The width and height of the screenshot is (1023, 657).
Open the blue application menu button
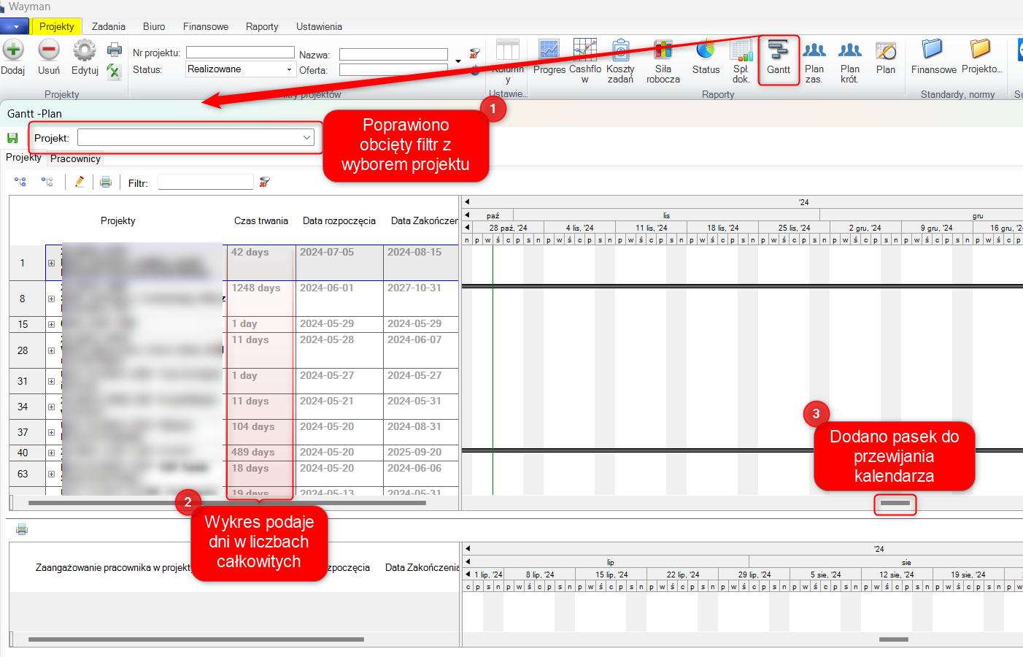[x=15, y=26]
